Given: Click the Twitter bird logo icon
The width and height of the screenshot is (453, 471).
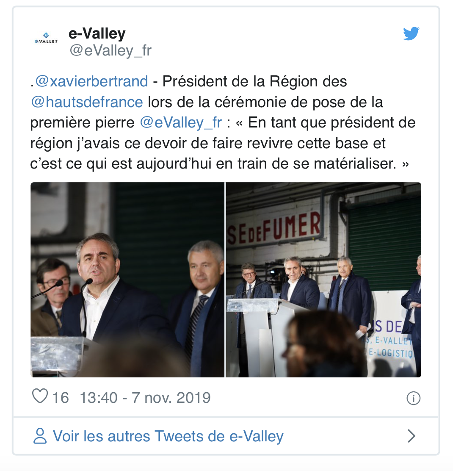Looking at the screenshot, I should [x=411, y=33].
